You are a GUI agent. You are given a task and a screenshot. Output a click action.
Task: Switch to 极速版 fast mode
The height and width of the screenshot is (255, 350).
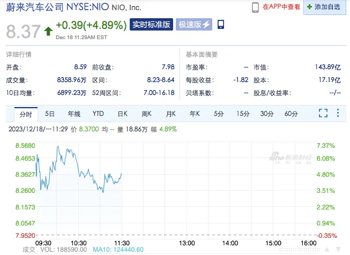[x=190, y=25]
